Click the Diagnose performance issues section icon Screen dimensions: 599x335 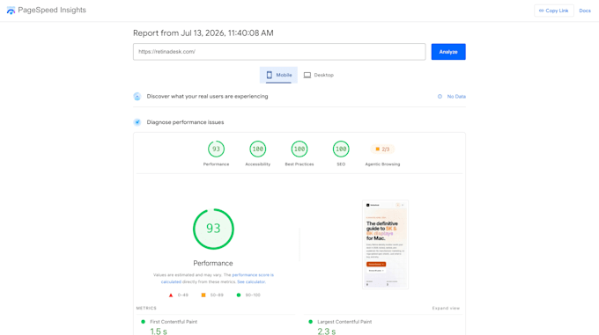click(137, 122)
